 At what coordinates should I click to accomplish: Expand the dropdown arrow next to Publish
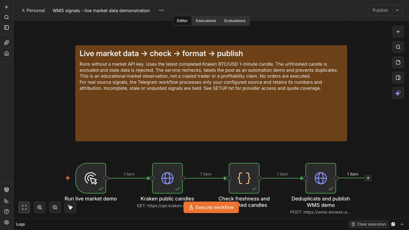(397, 10)
